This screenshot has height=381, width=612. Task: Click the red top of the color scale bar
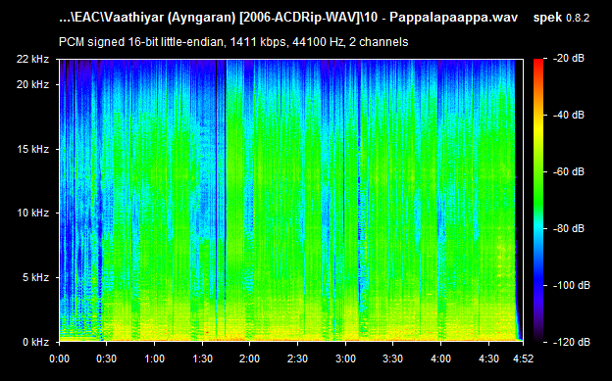point(538,63)
